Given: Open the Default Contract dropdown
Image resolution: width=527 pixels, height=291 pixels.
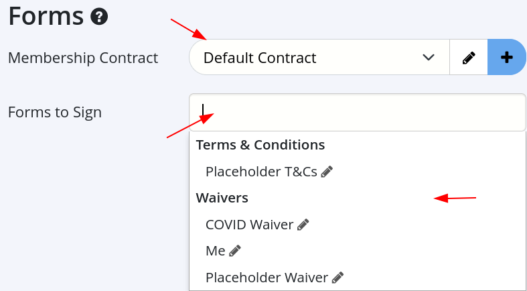Looking at the screenshot, I should (x=315, y=58).
